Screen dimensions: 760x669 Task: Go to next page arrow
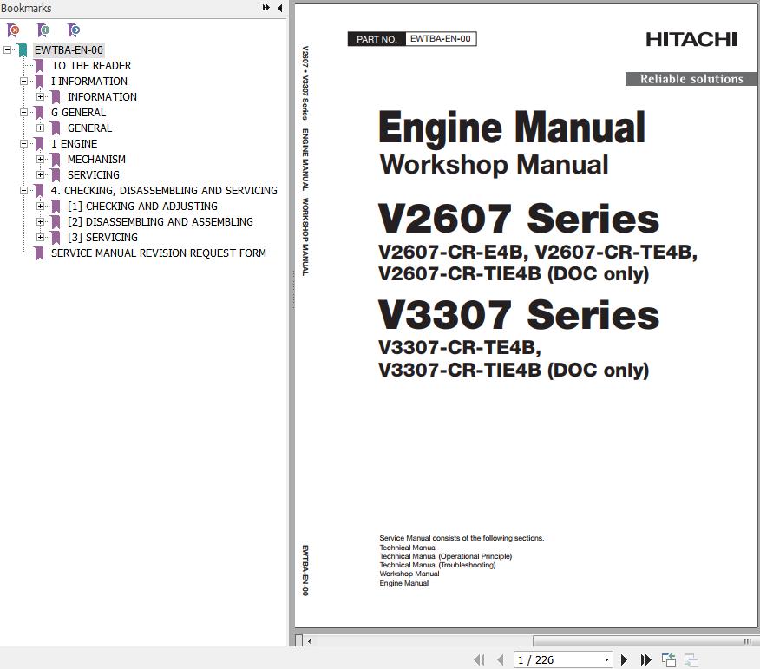tap(625, 659)
